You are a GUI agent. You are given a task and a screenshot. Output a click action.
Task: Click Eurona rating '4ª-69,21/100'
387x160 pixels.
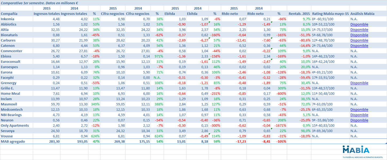click(x=322, y=72)
